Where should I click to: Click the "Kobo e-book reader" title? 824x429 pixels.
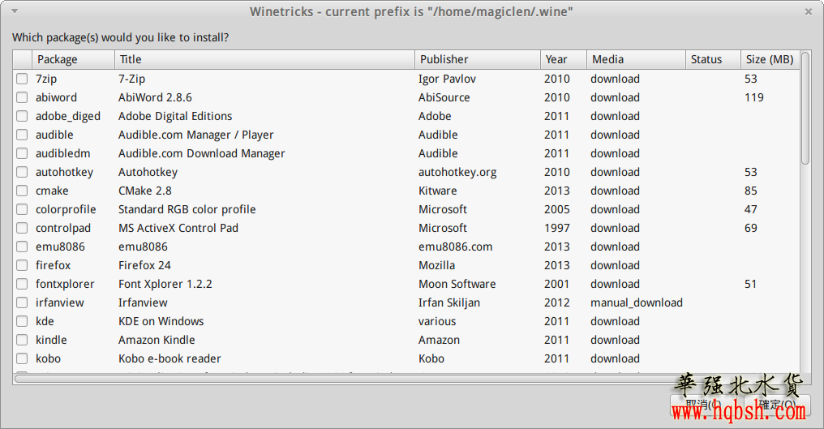[x=170, y=358]
